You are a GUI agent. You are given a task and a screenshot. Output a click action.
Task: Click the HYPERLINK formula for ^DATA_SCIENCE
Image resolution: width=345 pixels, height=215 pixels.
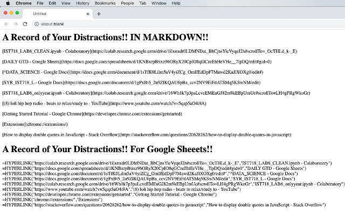coord(150,174)
